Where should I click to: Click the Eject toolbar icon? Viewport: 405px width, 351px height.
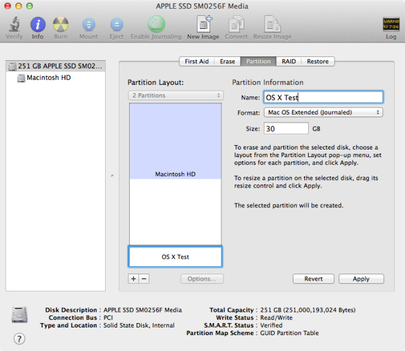click(x=116, y=25)
